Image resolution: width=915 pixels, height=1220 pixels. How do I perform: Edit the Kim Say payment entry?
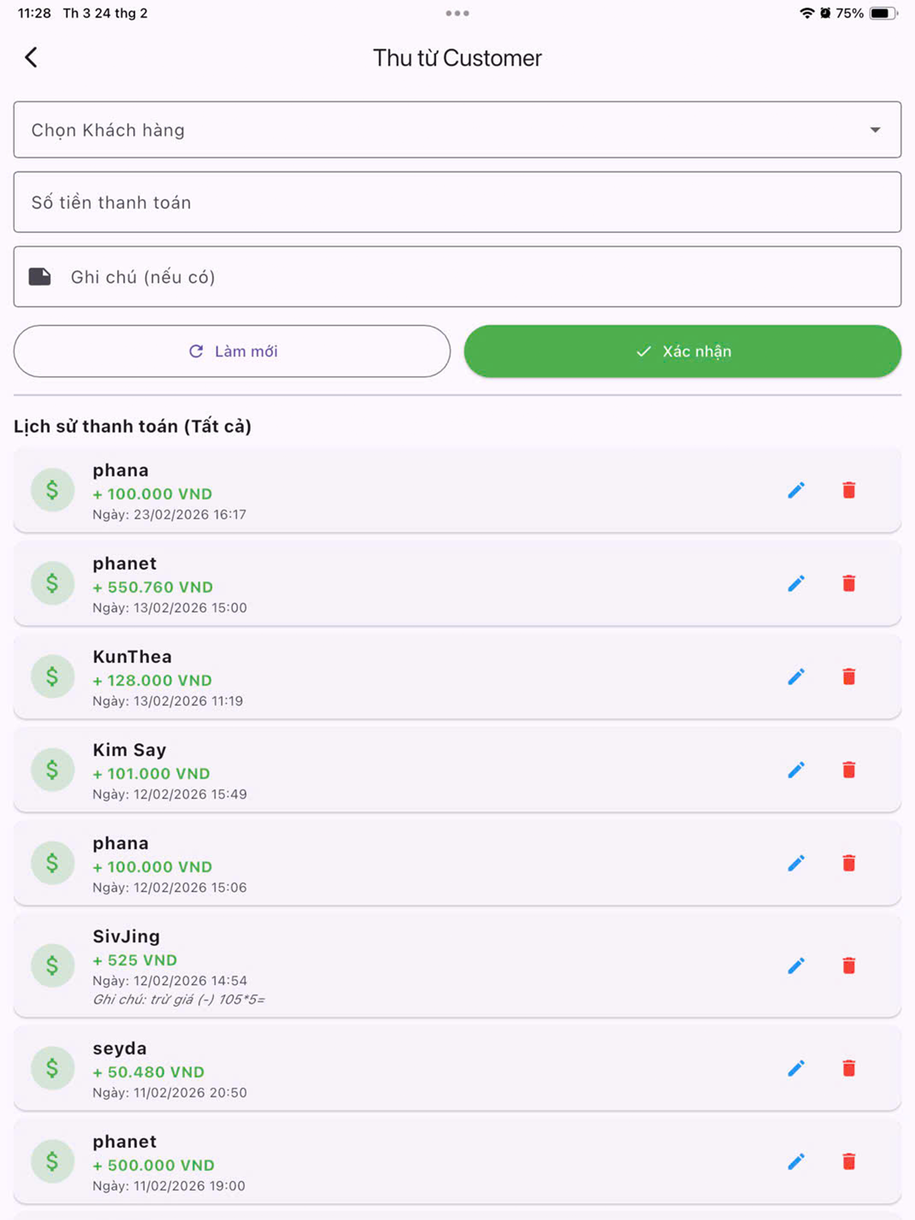[796, 770]
